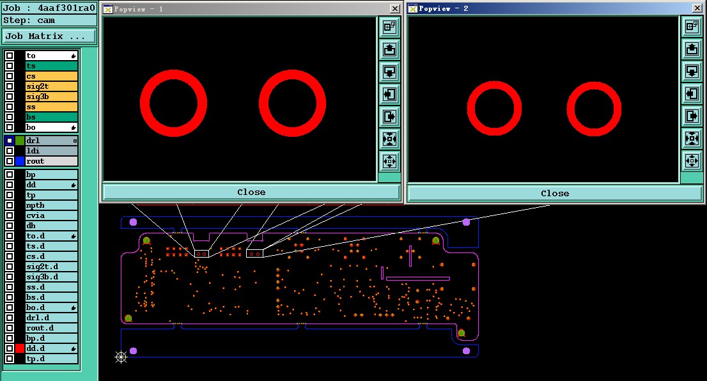Toggle checkbox for layer 'npth'
This screenshot has height=381, width=707.
pyautogui.click(x=10, y=205)
